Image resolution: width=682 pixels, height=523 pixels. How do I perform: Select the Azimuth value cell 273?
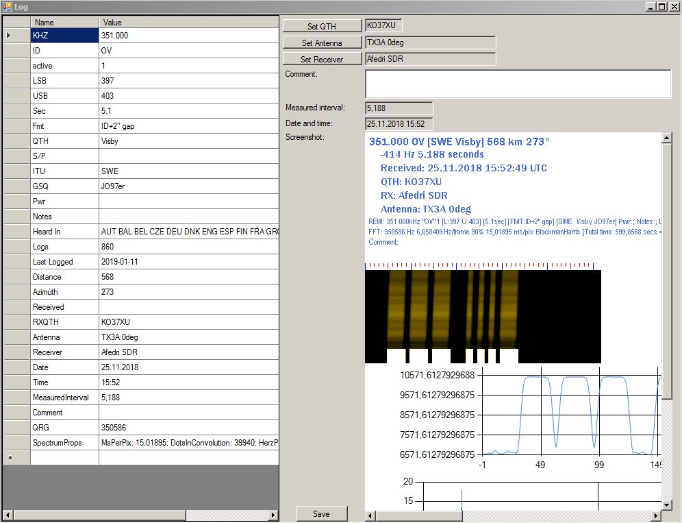point(189,292)
